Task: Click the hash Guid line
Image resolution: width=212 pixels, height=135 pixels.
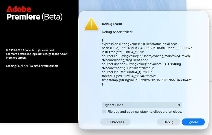Action: tap(147, 48)
